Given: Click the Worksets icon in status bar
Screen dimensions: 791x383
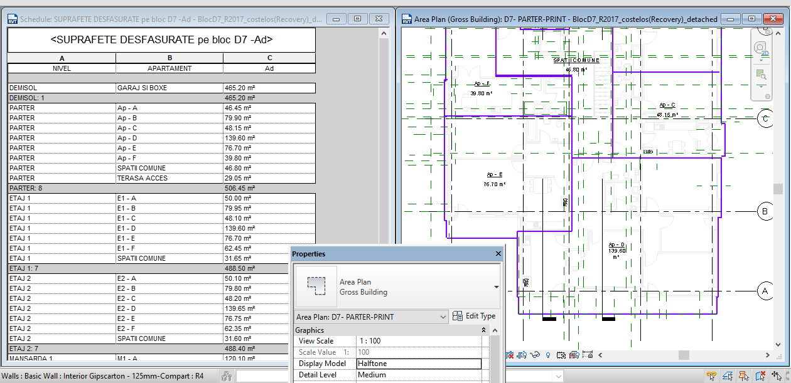Looking at the screenshot, I should click(227, 376).
